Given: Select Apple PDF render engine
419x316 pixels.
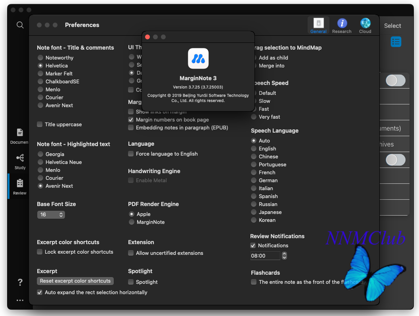Looking at the screenshot, I should coord(132,214).
